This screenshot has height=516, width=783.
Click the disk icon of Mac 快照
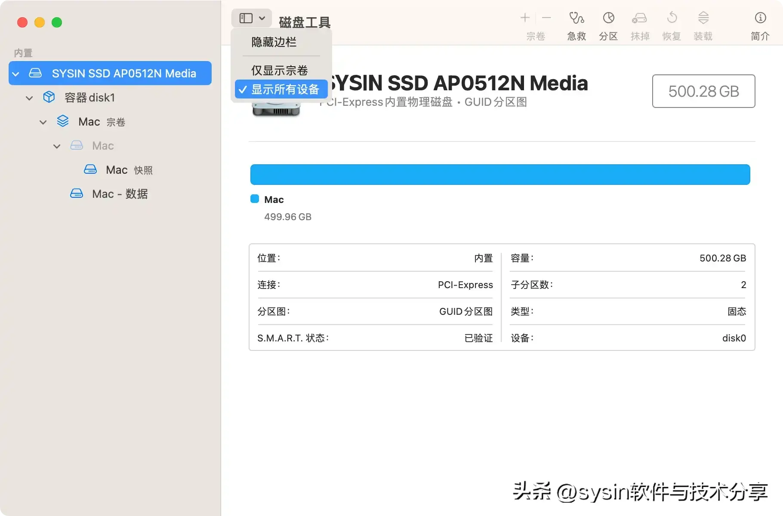pos(90,169)
